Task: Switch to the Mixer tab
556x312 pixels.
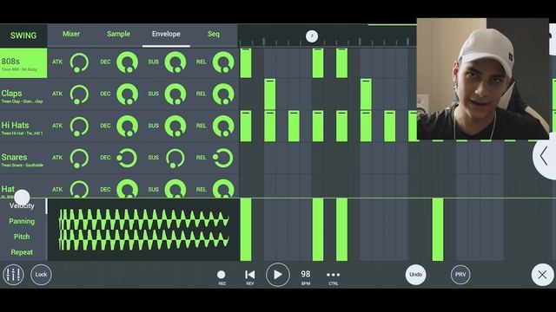Action: (x=71, y=35)
